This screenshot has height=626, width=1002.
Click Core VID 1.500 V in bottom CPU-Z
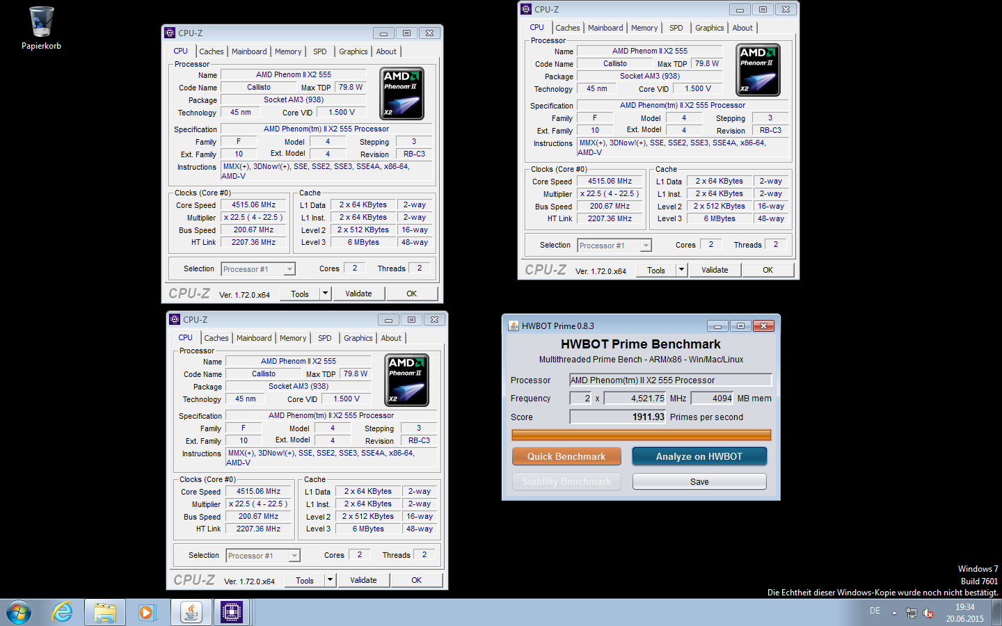coord(347,399)
